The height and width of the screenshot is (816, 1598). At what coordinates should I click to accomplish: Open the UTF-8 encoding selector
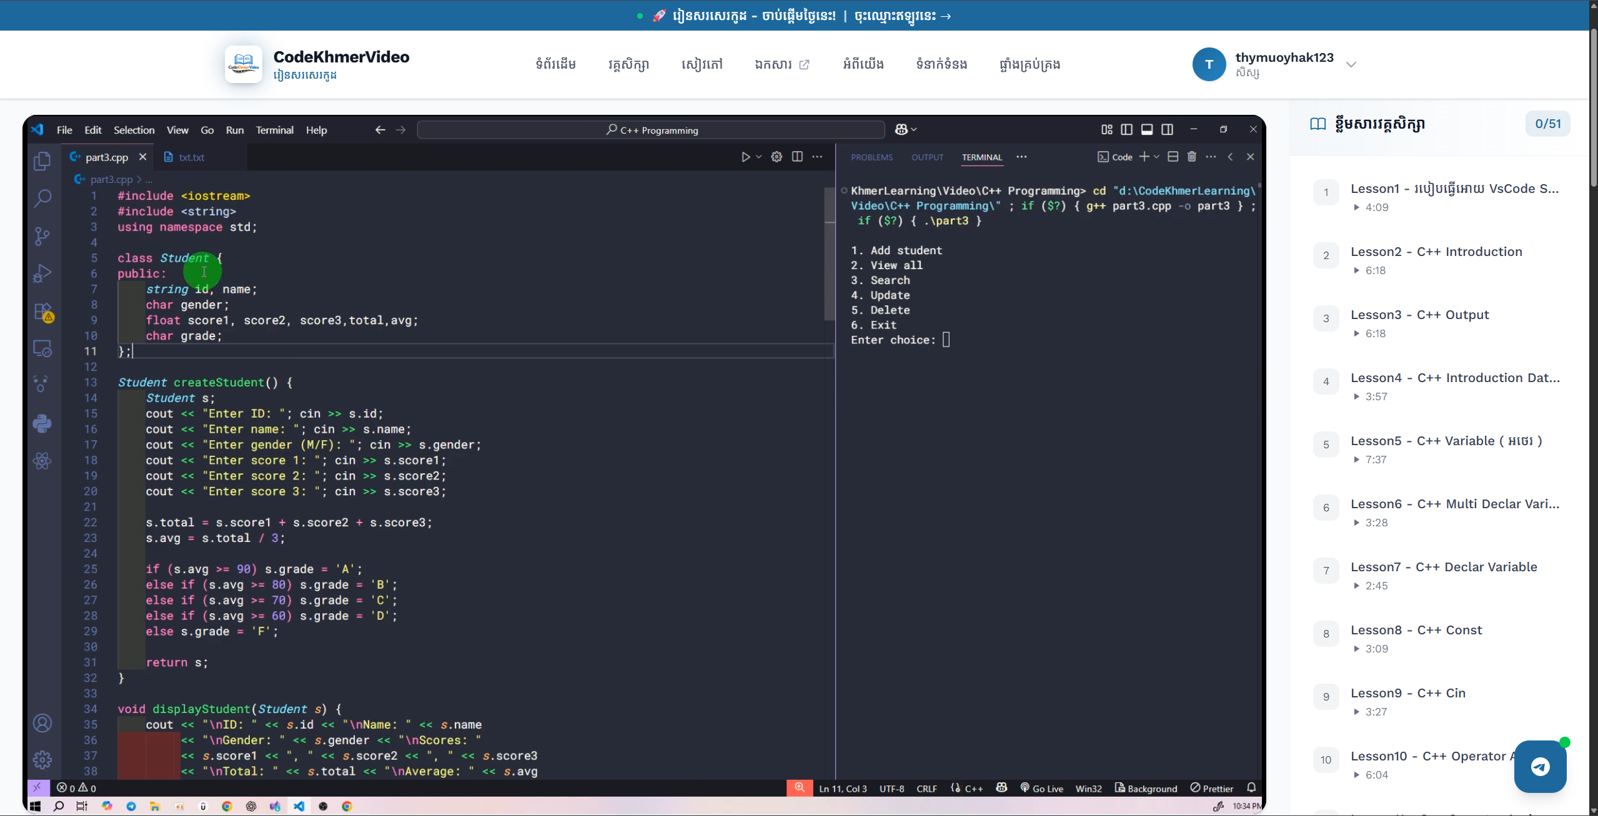click(891, 789)
